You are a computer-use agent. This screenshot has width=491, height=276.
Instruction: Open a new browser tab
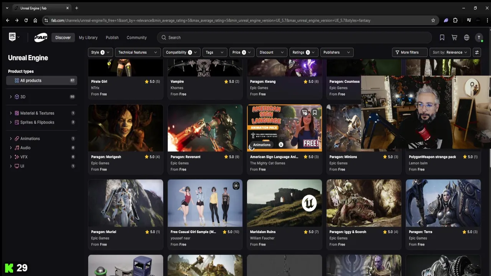76,8
